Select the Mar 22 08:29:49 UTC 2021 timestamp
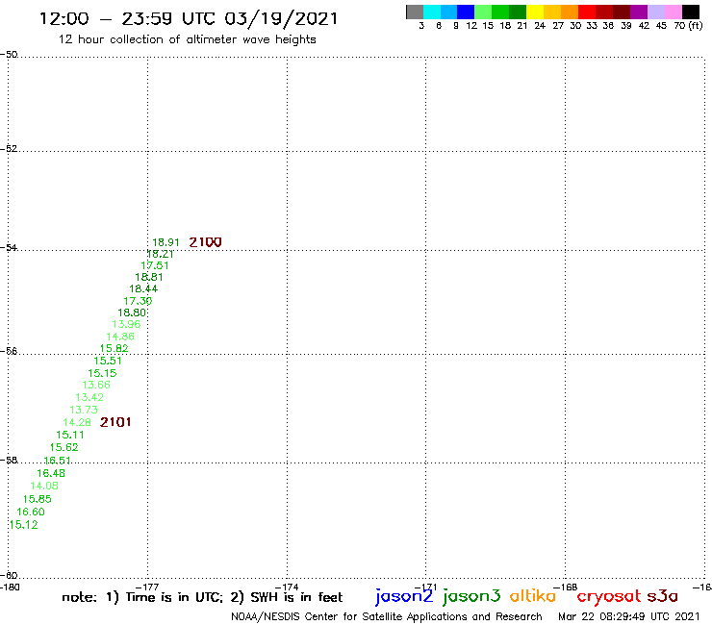 [x=629, y=616]
